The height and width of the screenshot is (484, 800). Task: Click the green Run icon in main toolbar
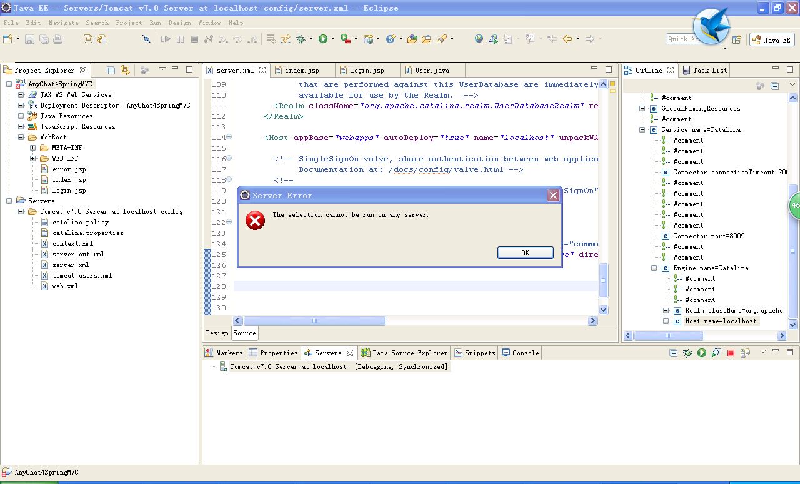323,39
